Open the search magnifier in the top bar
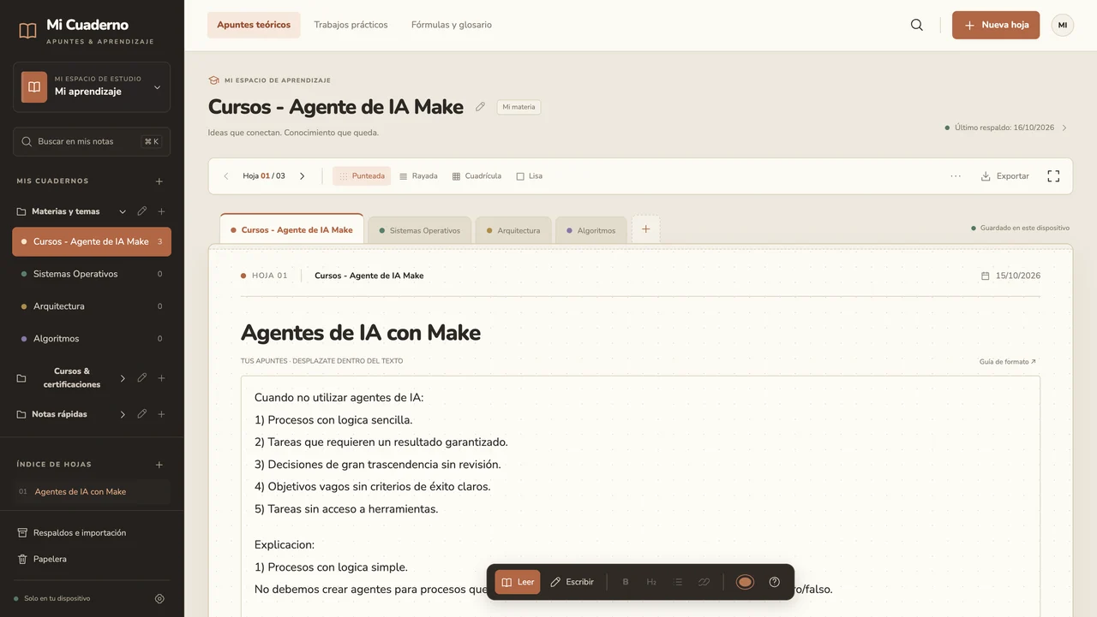This screenshot has width=1097, height=617. (917, 25)
